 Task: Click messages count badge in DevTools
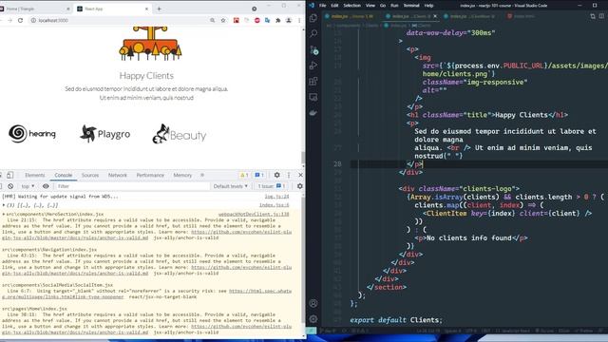259,175
